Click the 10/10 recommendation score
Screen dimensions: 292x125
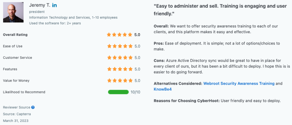point(135,92)
